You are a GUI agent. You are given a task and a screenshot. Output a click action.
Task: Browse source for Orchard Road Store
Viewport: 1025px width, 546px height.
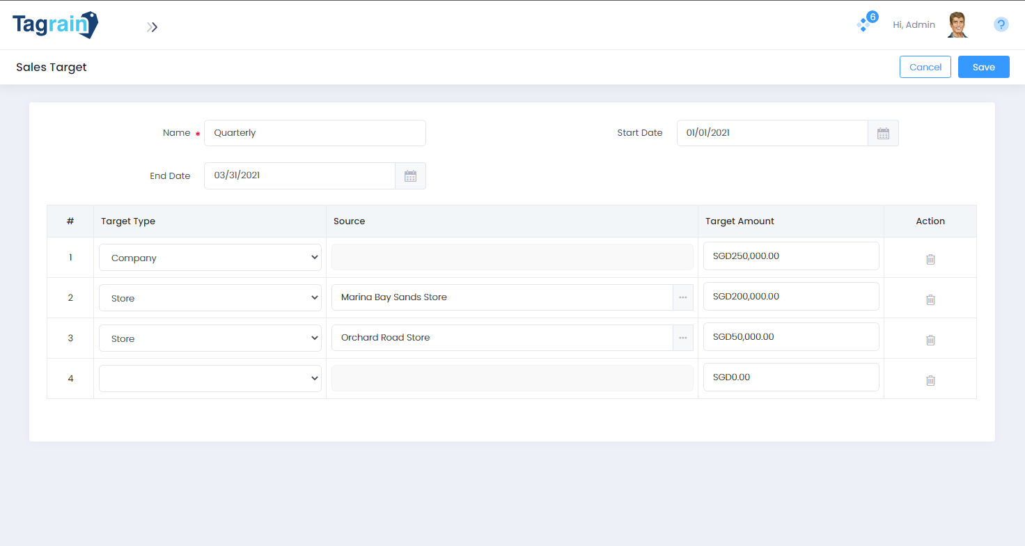point(682,338)
